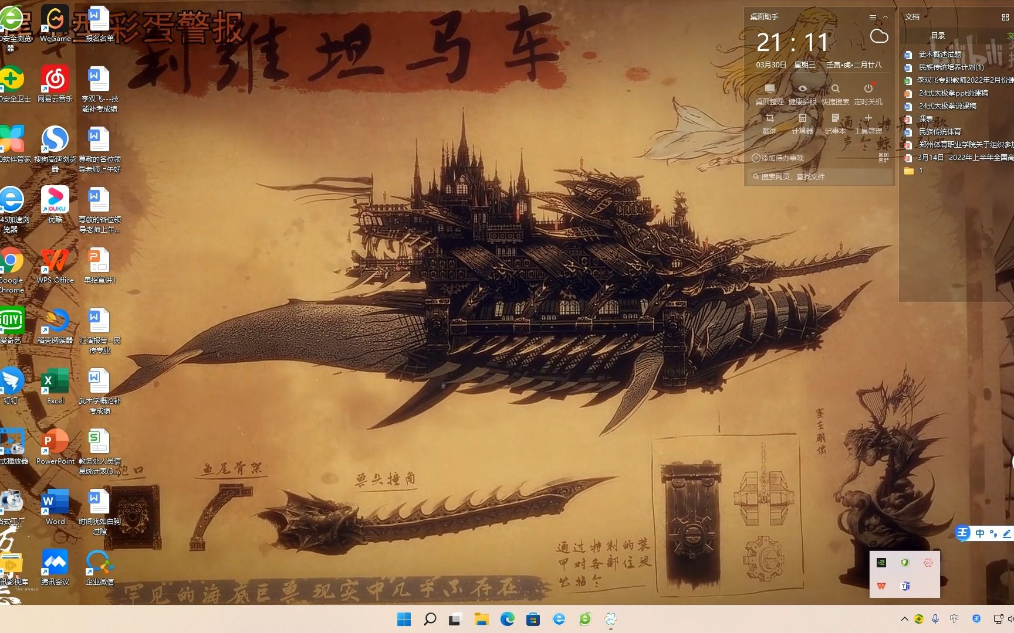Open 记事本 in desktop assistant
The height and width of the screenshot is (633, 1014).
tap(835, 124)
